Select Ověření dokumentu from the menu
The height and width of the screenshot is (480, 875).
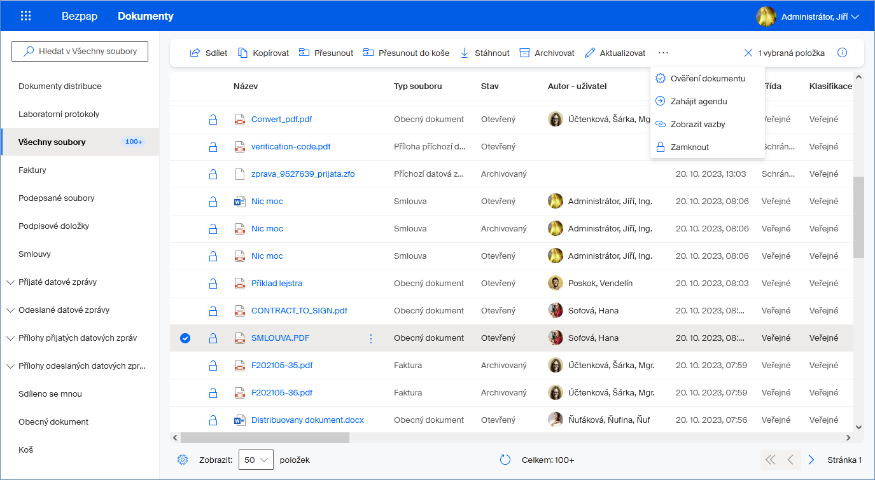708,78
